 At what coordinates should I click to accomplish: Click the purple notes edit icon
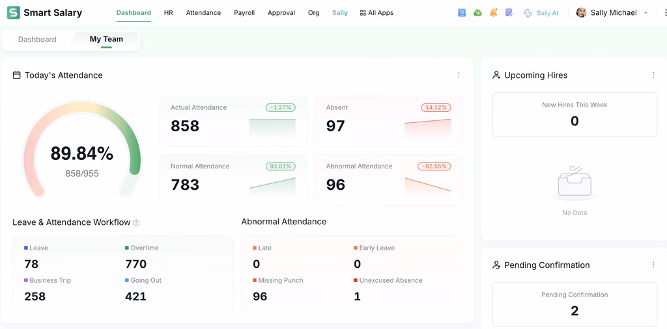pos(509,13)
